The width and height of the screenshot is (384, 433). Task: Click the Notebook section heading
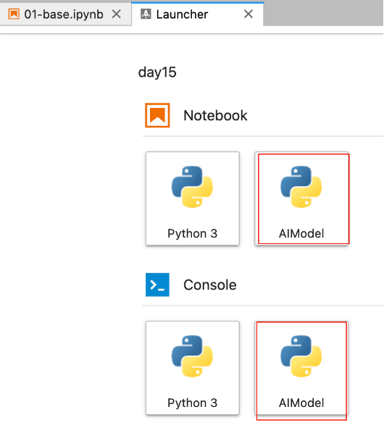(x=215, y=115)
